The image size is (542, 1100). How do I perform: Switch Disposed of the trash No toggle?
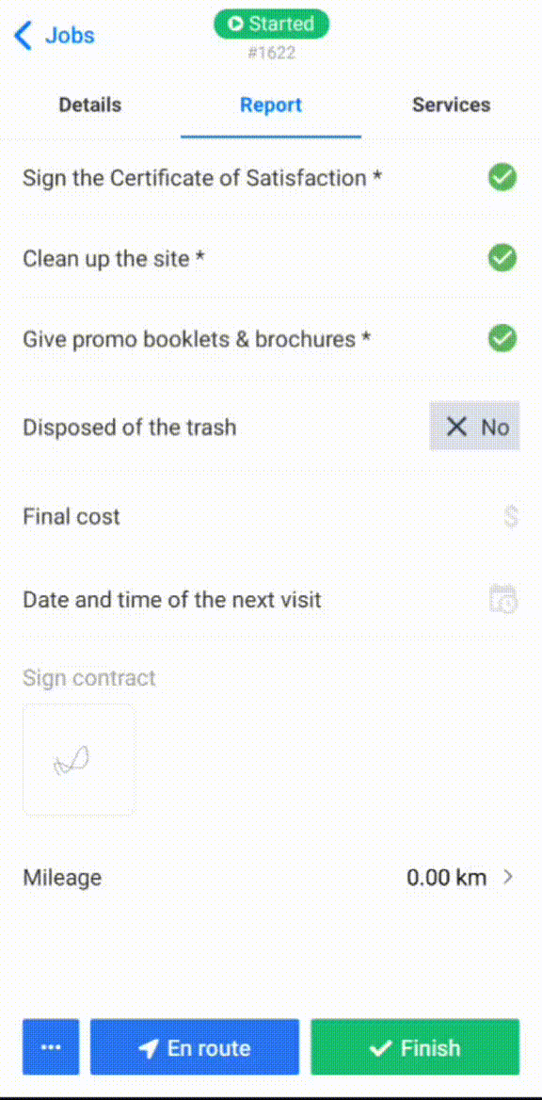tap(474, 427)
